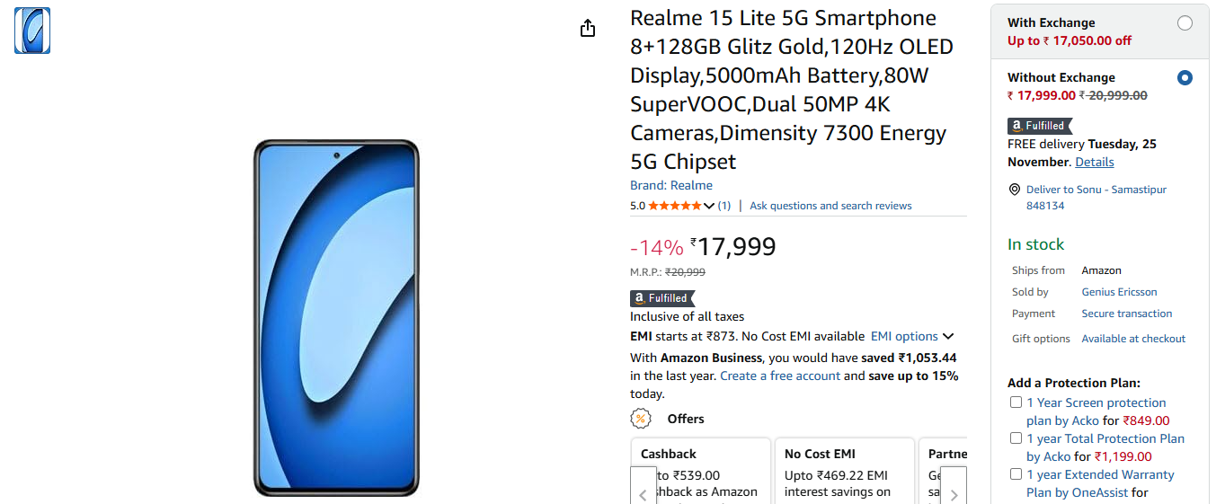Image resolution: width=1225 pixels, height=504 pixels.
Task: Click the delivery location pin icon
Action: pyautogui.click(x=1015, y=190)
